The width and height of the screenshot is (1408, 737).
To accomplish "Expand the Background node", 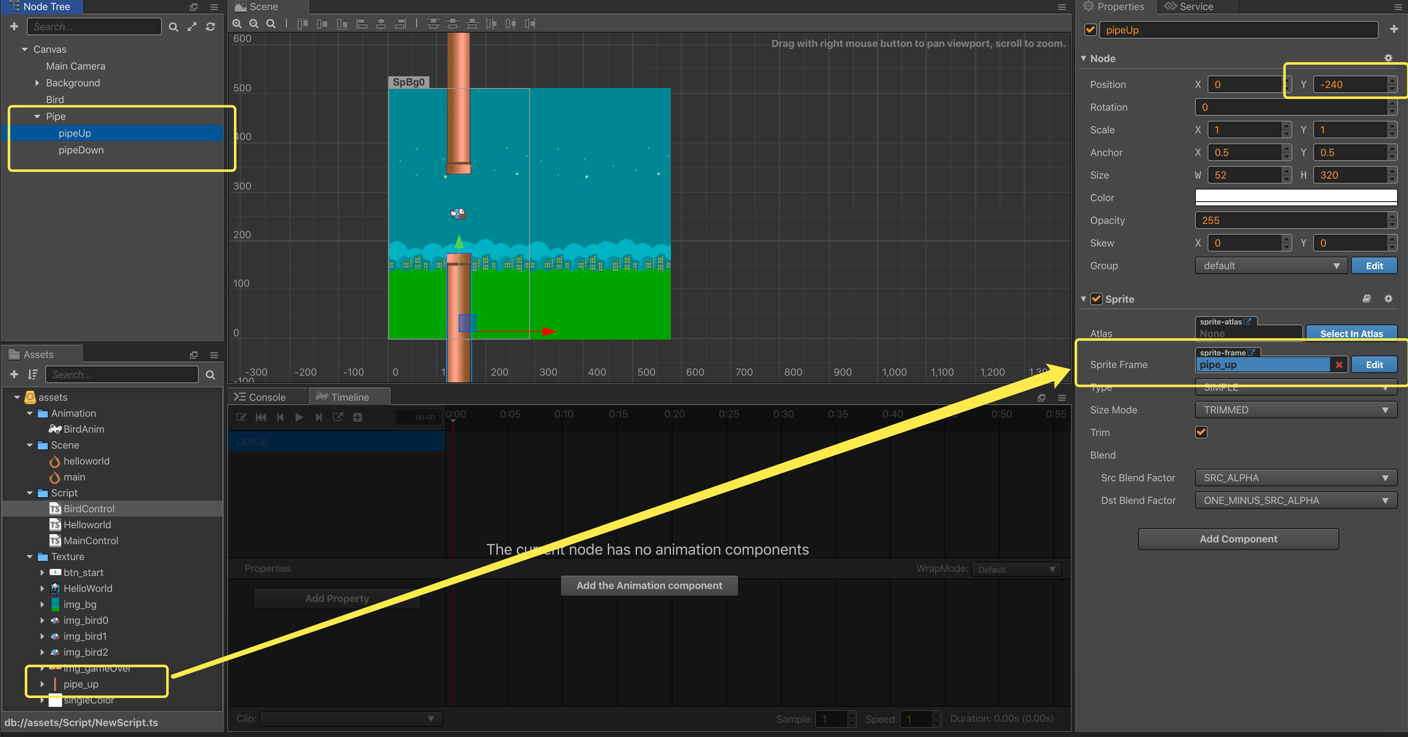I will [37, 83].
